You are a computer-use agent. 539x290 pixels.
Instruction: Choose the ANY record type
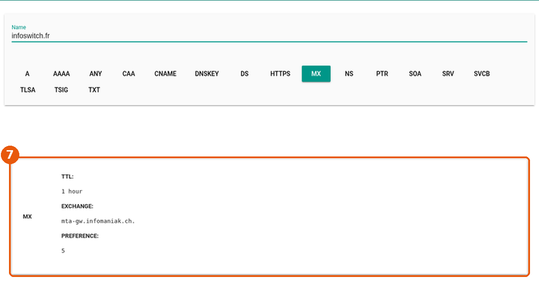[96, 74]
